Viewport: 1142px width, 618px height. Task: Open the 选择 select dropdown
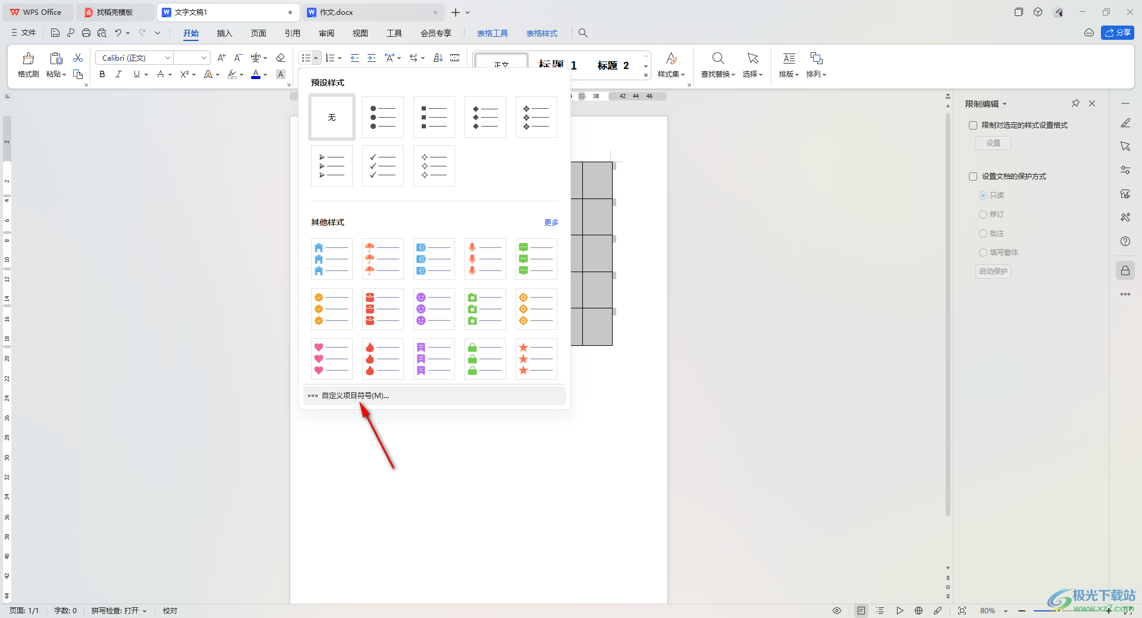click(x=753, y=74)
